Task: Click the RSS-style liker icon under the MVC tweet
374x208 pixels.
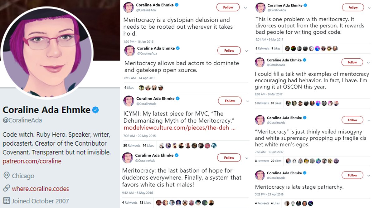Action: point(213,145)
